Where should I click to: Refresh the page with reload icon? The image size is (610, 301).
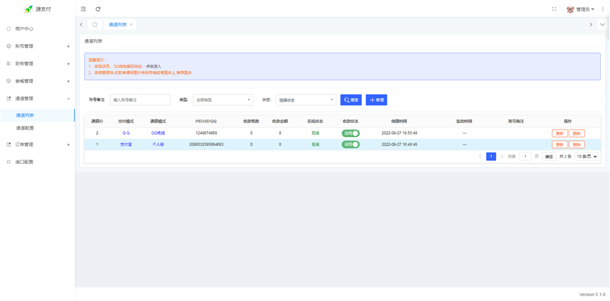tap(98, 9)
